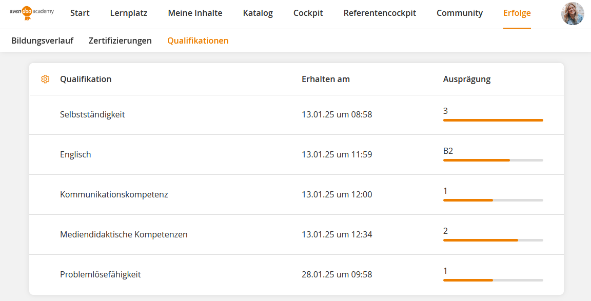Sort by the Qualifikation column header

[86, 79]
